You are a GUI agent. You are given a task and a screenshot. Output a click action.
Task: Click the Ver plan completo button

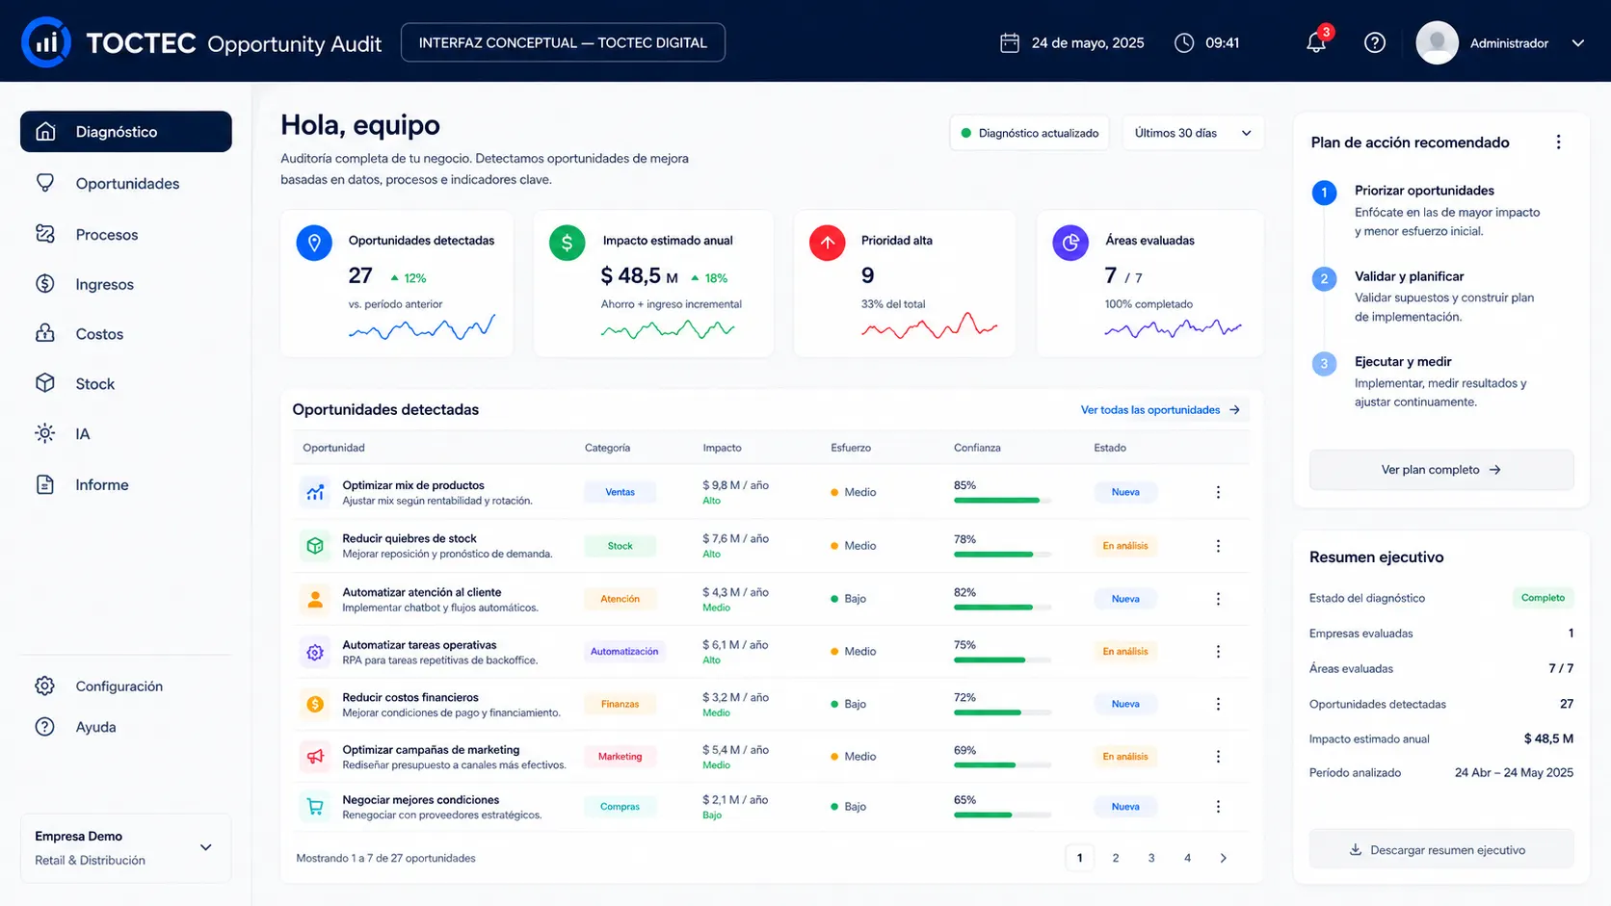click(1440, 470)
